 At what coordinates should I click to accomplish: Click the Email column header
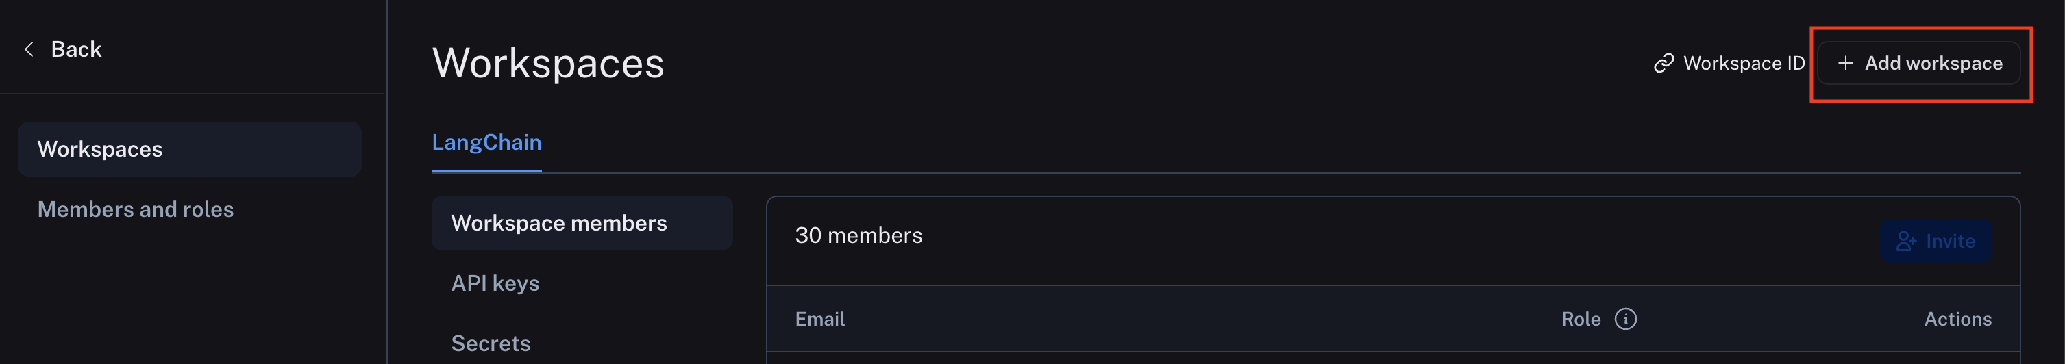pos(819,320)
